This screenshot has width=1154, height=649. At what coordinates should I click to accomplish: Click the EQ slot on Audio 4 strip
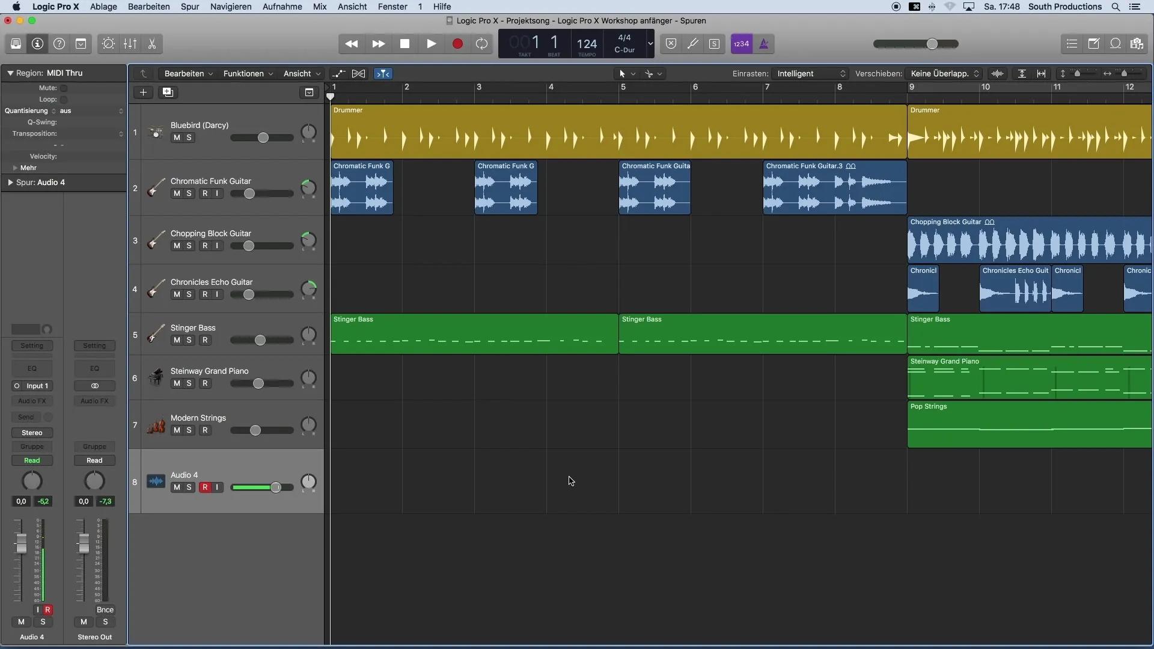32,369
